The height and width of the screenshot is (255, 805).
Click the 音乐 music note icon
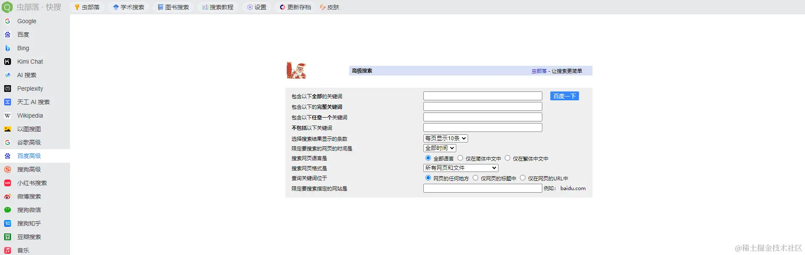(8, 250)
